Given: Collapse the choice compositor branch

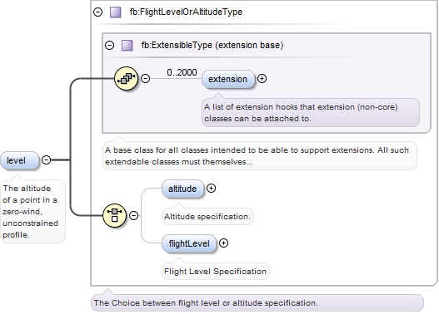Looking at the screenshot, I should coord(134,215).
